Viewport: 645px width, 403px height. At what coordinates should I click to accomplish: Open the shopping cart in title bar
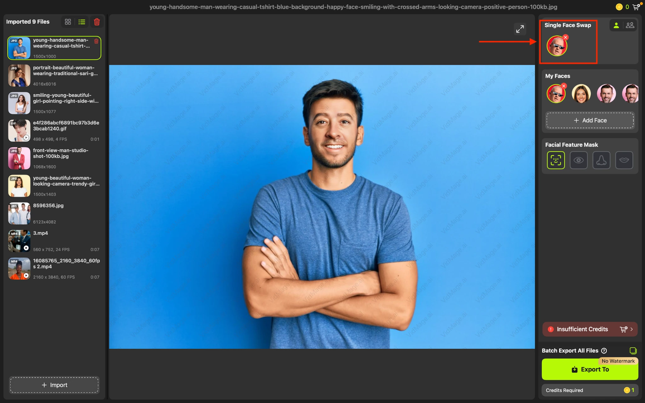tap(636, 7)
